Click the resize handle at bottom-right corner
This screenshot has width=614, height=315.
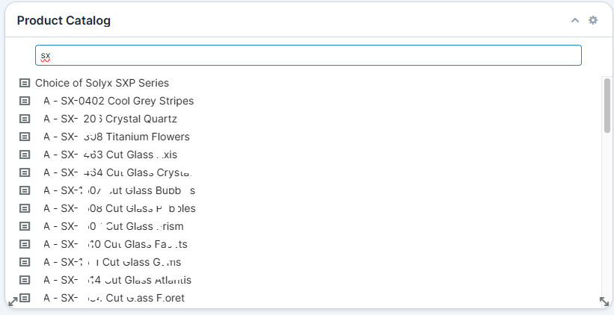[604, 302]
